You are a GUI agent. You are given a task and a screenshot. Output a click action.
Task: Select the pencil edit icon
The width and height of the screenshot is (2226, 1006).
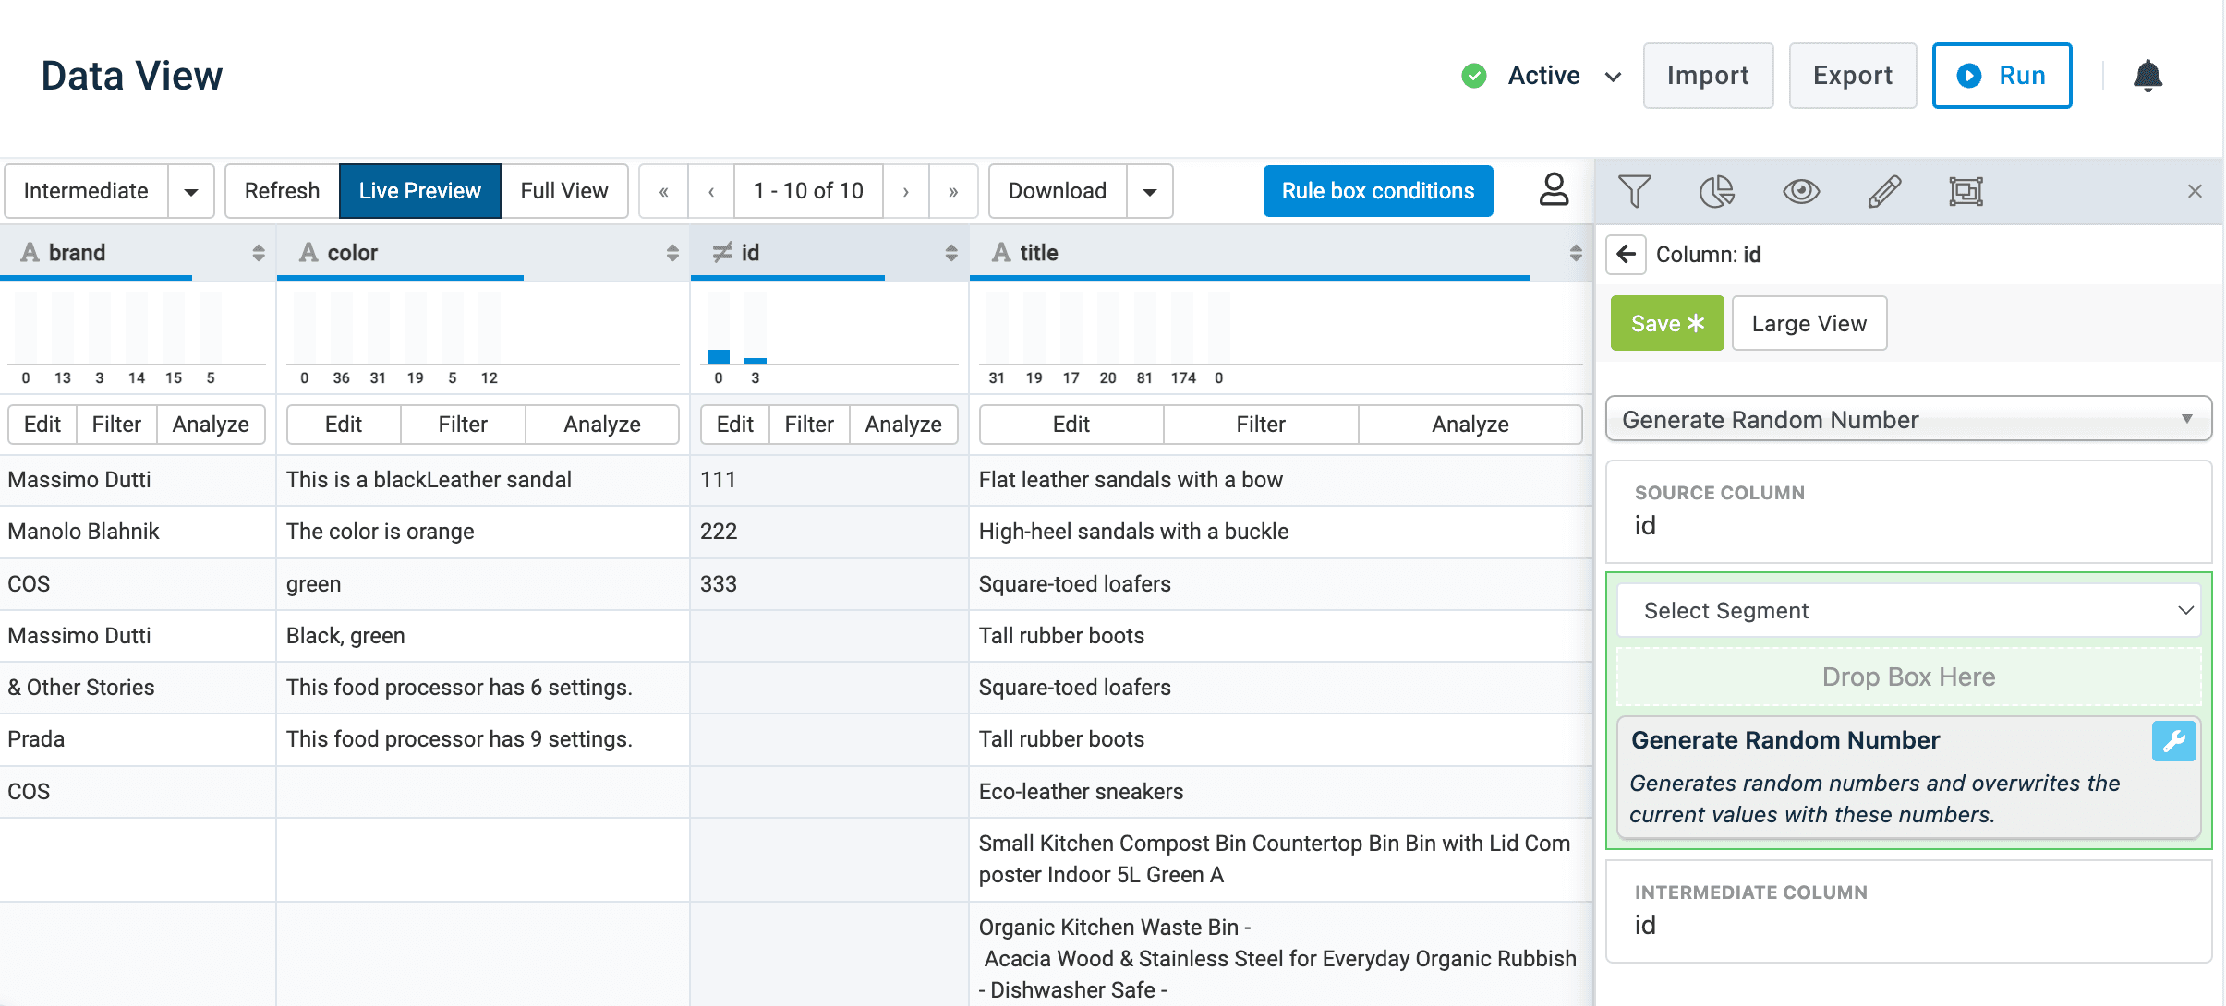pyautogui.click(x=1883, y=191)
